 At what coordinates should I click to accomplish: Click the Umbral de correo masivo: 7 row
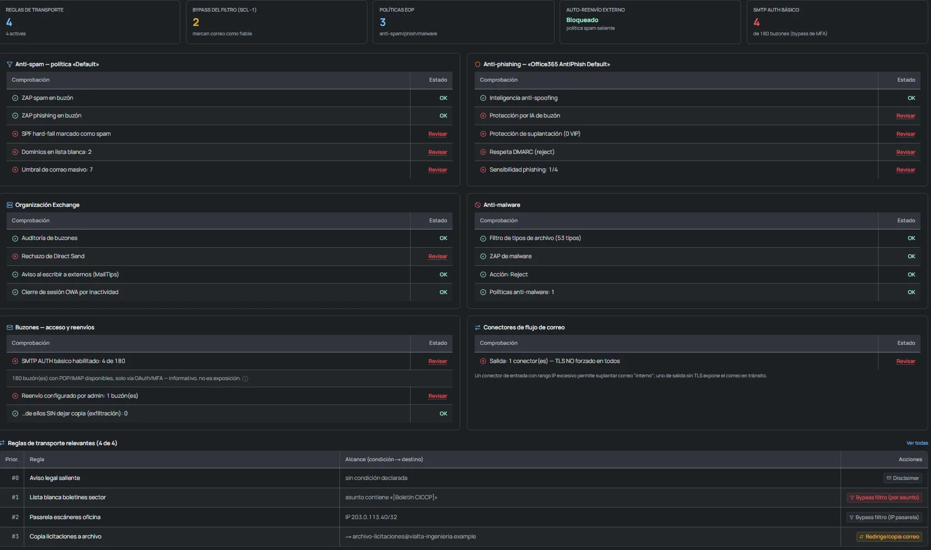230,170
